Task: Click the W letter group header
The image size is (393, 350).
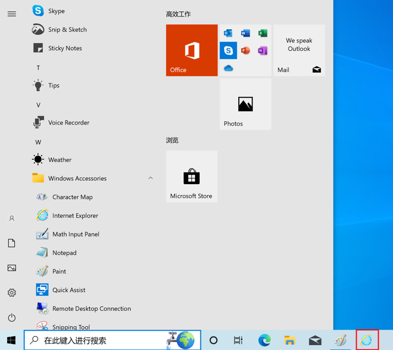Action: point(38,142)
